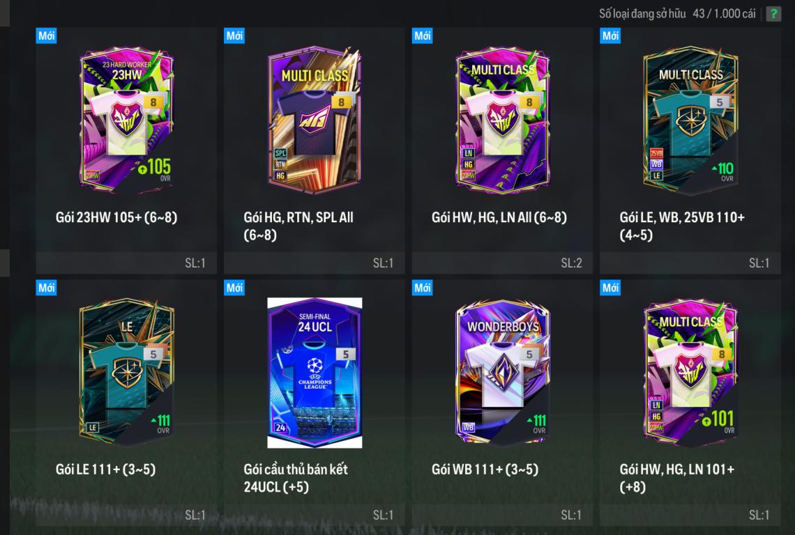Click the 'Gói cầu thủ bán kết 24UCL (+5)' label
The width and height of the screenshot is (795, 535).
(296, 478)
